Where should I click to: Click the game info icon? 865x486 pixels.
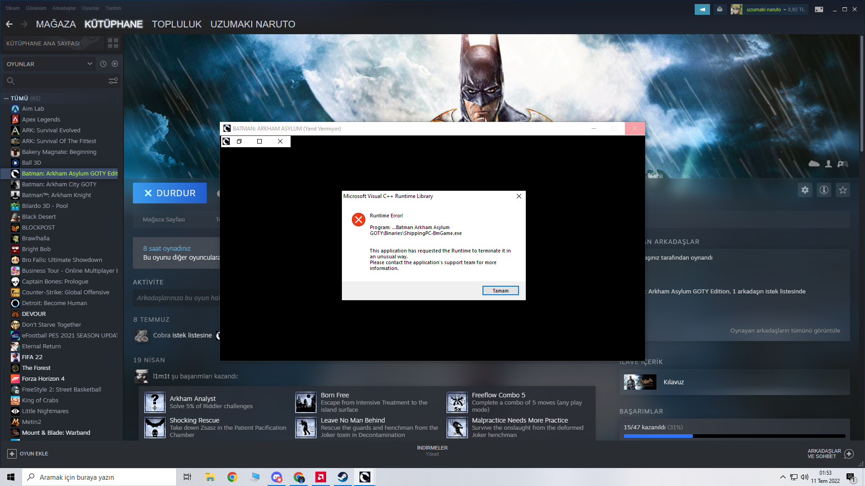click(824, 190)
